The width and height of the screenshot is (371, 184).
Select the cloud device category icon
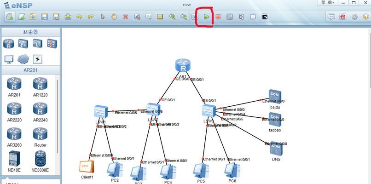pyautogui.click(x=23, y=59)
